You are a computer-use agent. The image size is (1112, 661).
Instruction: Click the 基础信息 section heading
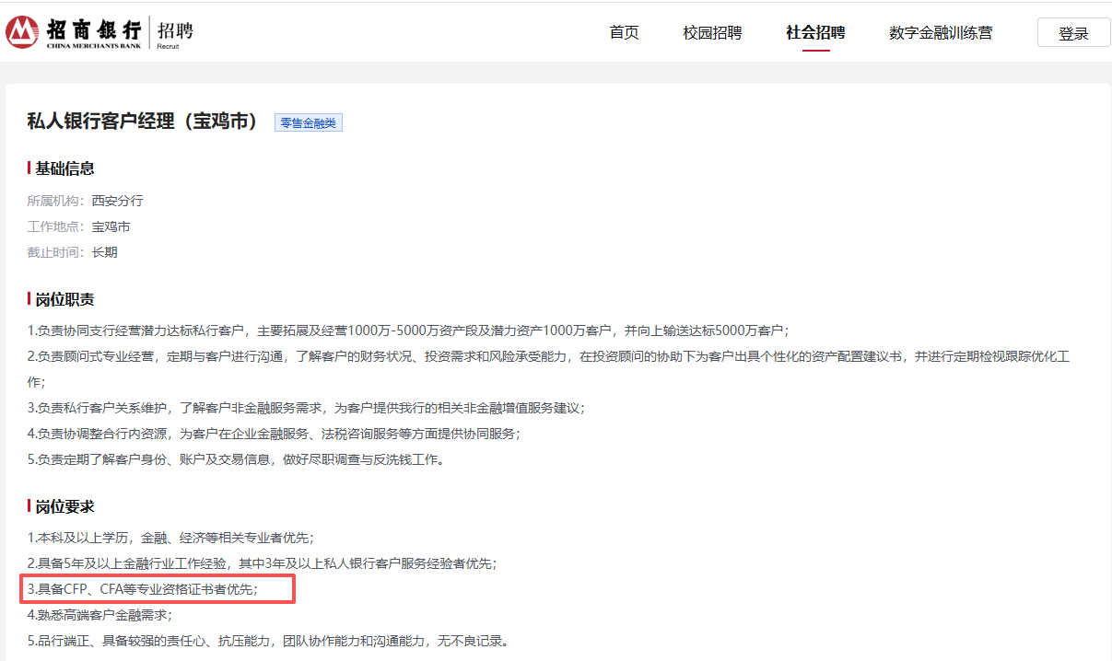(64, 168)
